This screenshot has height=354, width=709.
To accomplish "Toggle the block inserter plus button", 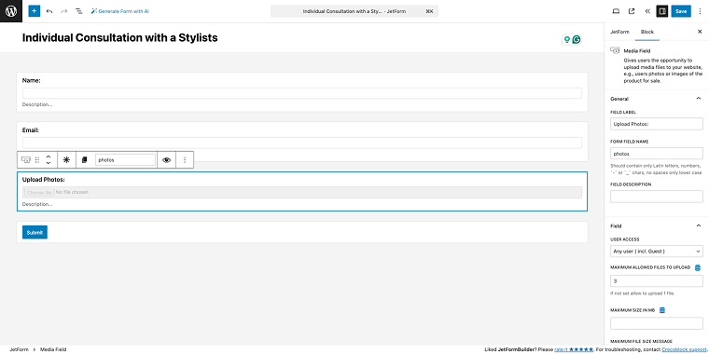I will point(35,11).
